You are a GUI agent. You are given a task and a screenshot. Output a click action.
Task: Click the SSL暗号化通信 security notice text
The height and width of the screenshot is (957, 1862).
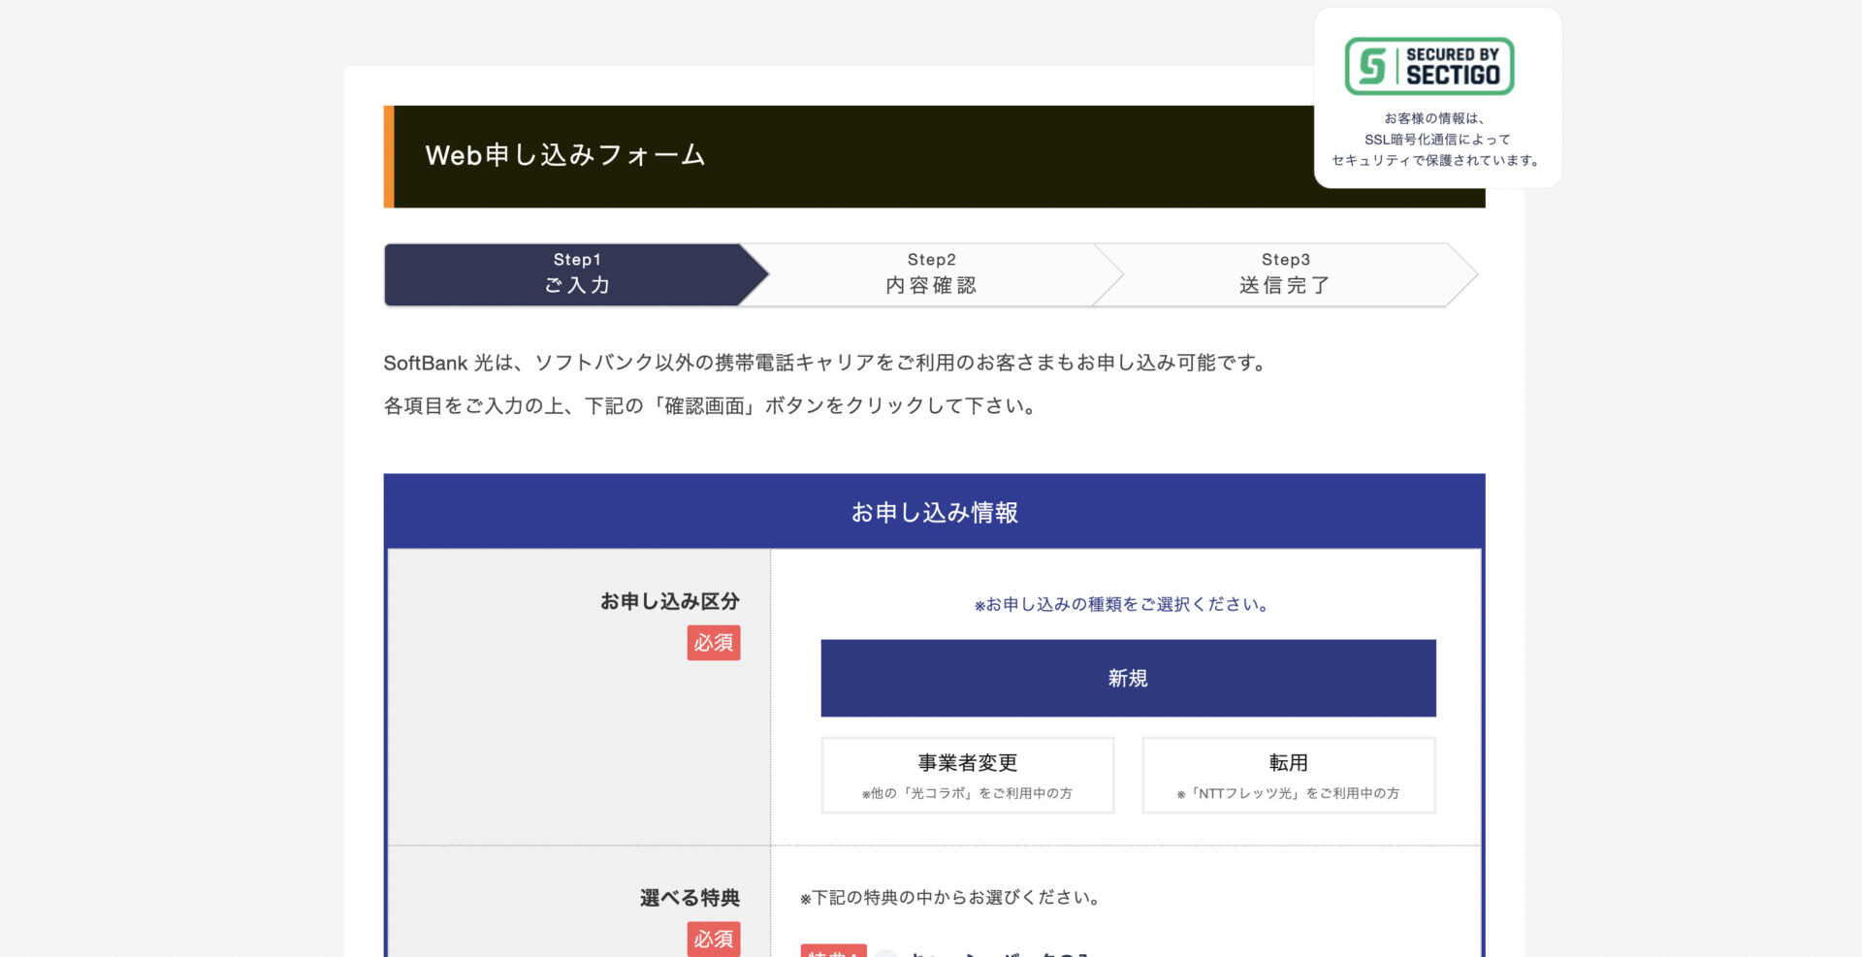[x=1437, y=140]
